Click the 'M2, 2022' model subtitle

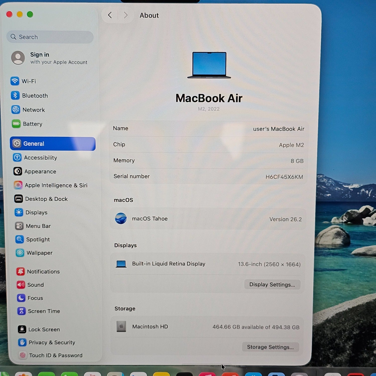click(x=209, y=109)
